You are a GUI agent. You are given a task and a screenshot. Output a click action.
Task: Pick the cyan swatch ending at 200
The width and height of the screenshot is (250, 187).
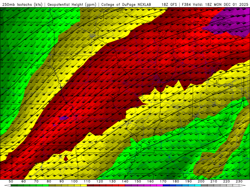[198, 185]
